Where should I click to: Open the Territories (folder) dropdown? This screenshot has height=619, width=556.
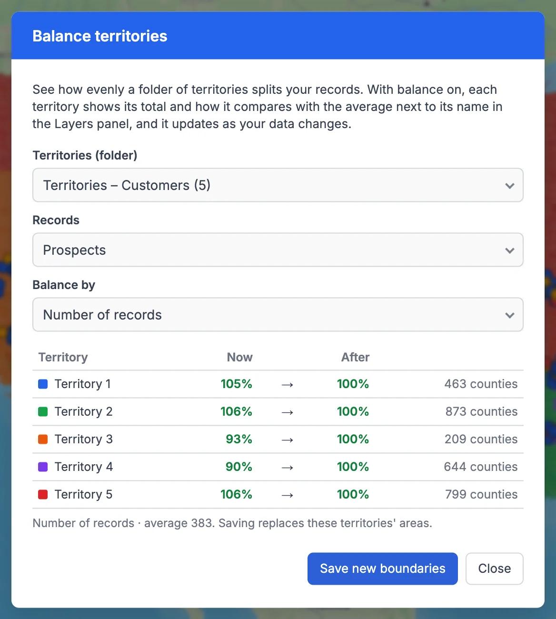tap(278, 185)
